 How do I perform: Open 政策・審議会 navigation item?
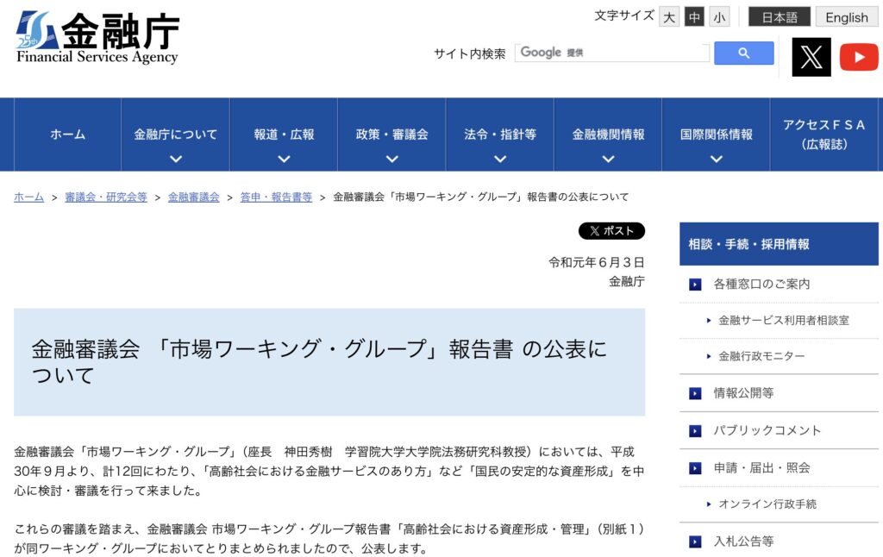click(392, 135)
